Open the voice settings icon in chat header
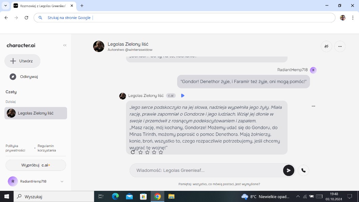 click(x=326, y=46)
